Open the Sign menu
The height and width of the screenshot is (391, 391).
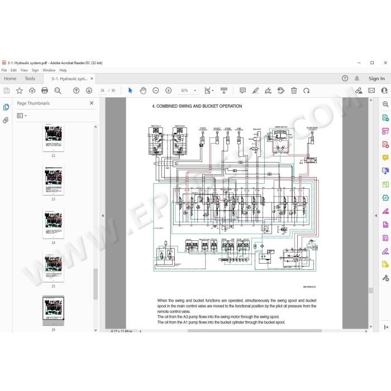(x=35, y=70)
